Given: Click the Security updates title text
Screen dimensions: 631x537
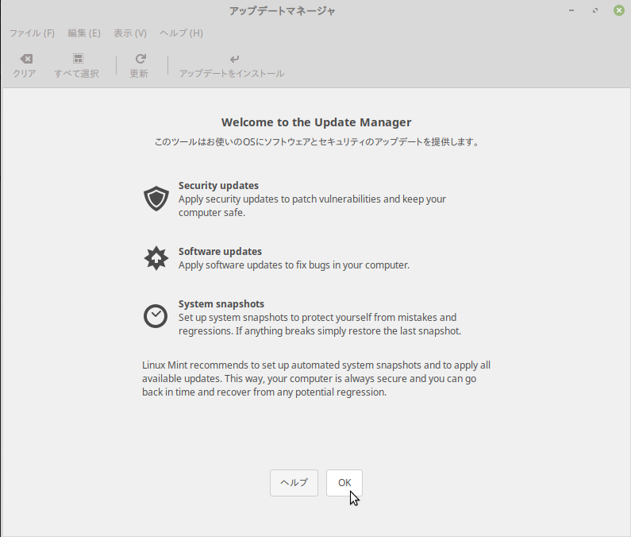Looking at the screenshot, I should pyautogui.click(x=218, y=185).
